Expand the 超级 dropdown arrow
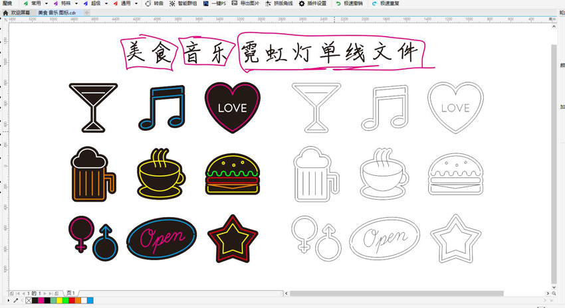Viewport: 565px width, 308px height. [x=106, y=3]
